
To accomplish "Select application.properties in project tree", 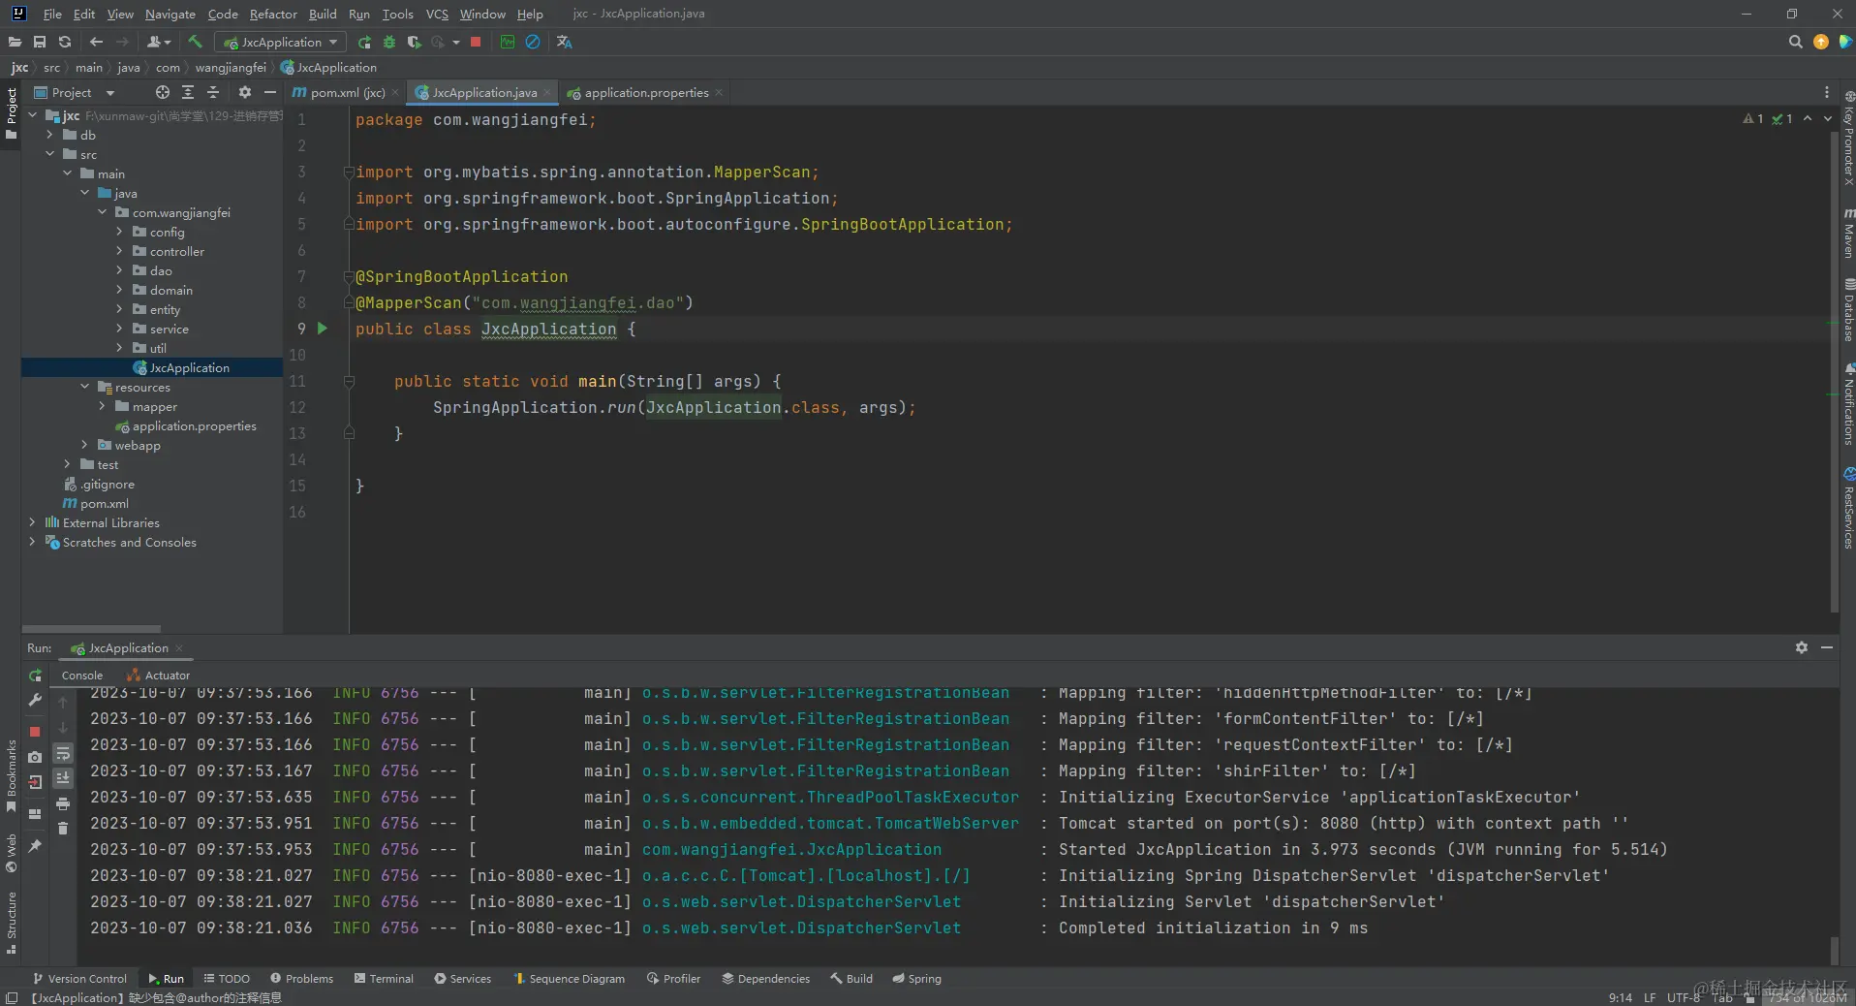I will (194, 425).
